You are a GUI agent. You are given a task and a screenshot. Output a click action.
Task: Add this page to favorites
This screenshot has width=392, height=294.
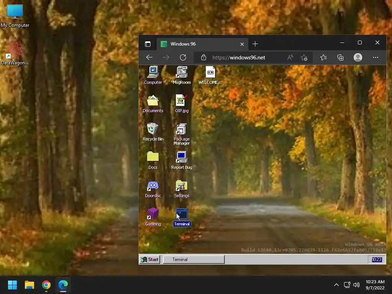304,57
